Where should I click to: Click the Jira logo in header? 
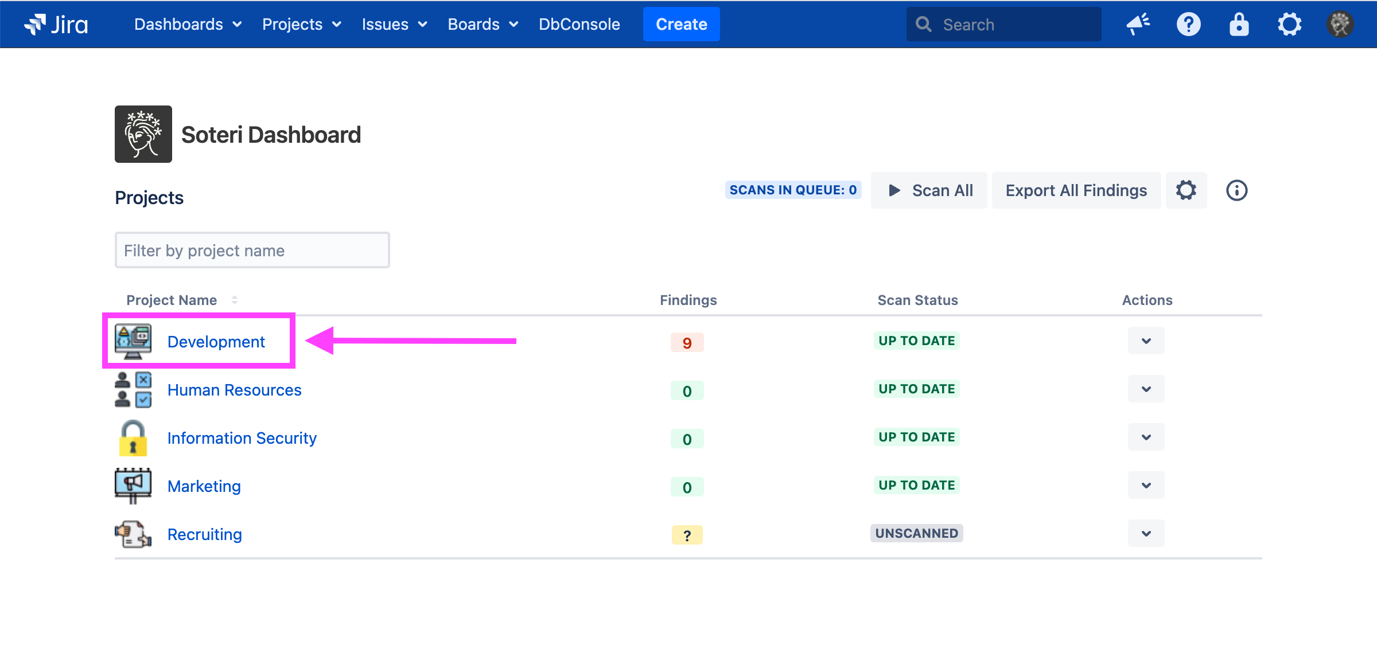56,24
